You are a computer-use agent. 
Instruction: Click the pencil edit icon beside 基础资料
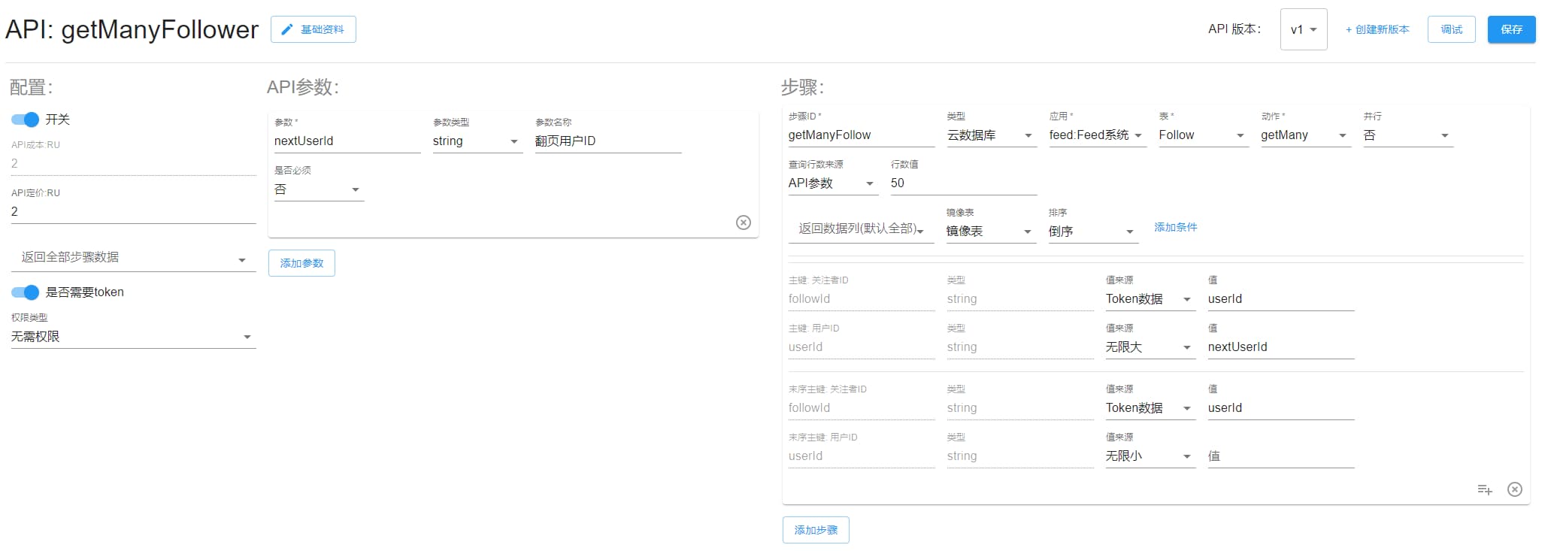click(286, 29)
